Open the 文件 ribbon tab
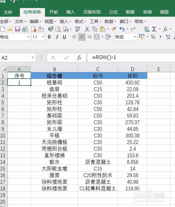This screenshot has width=175, height=207. (8, 12)
